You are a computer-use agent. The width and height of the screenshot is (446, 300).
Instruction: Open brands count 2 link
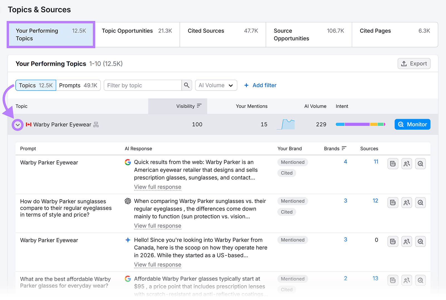click(x=345, y=278)
